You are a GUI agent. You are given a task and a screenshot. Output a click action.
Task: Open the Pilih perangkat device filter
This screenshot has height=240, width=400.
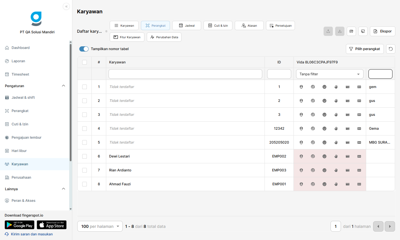point(365,49)
